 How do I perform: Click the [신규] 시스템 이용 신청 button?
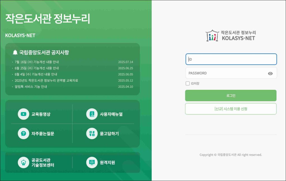pyautogui.click(x=231, y=109)
